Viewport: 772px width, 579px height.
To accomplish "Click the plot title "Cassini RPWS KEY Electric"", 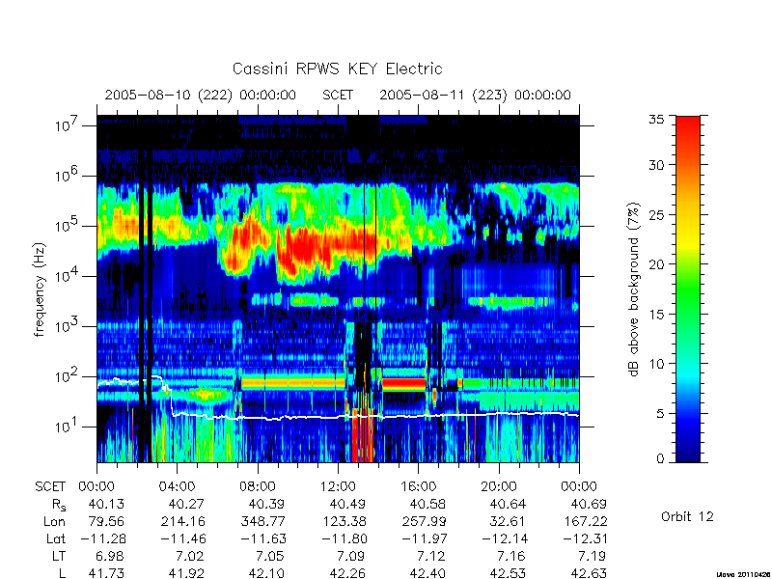I will [x=337, y=69].
